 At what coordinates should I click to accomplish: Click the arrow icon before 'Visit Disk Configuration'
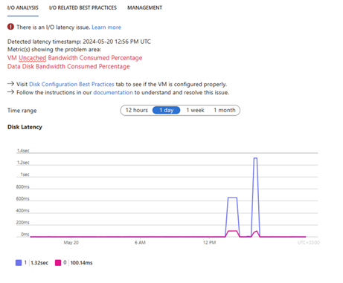(10, 84)
